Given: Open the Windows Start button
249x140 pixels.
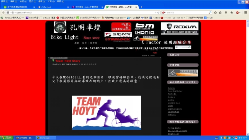Looking at the screenshot, I should (6, 138).
